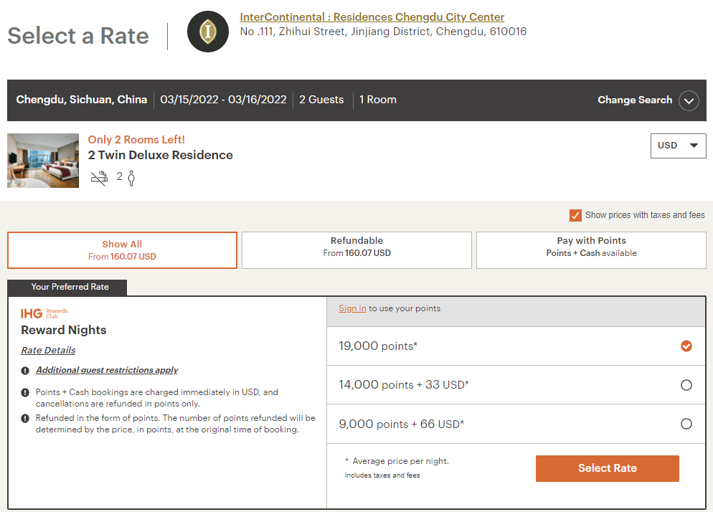The width and height of the screenshot is (713, 512).
Task: Click the Change Search label
Action: click(635, 100)
